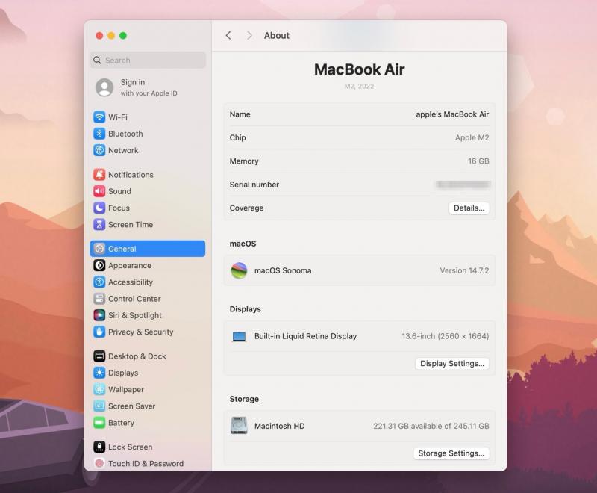Click the "Memory" row label

244,161
